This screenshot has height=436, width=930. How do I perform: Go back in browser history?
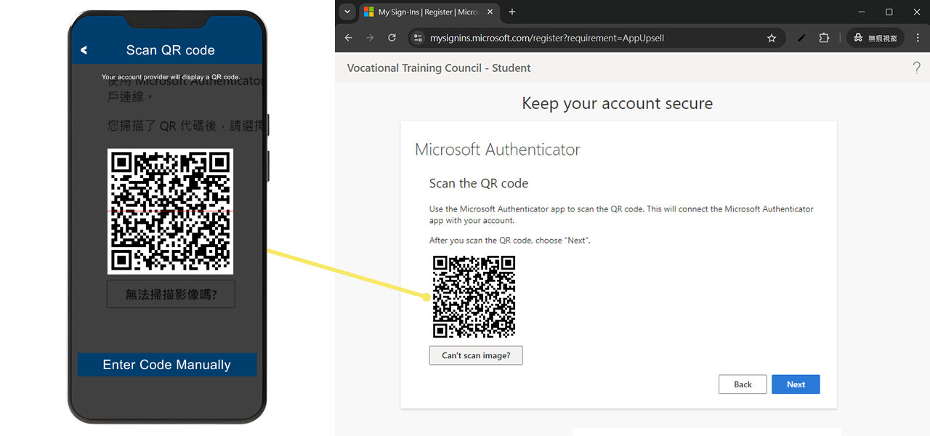point(348,39)
